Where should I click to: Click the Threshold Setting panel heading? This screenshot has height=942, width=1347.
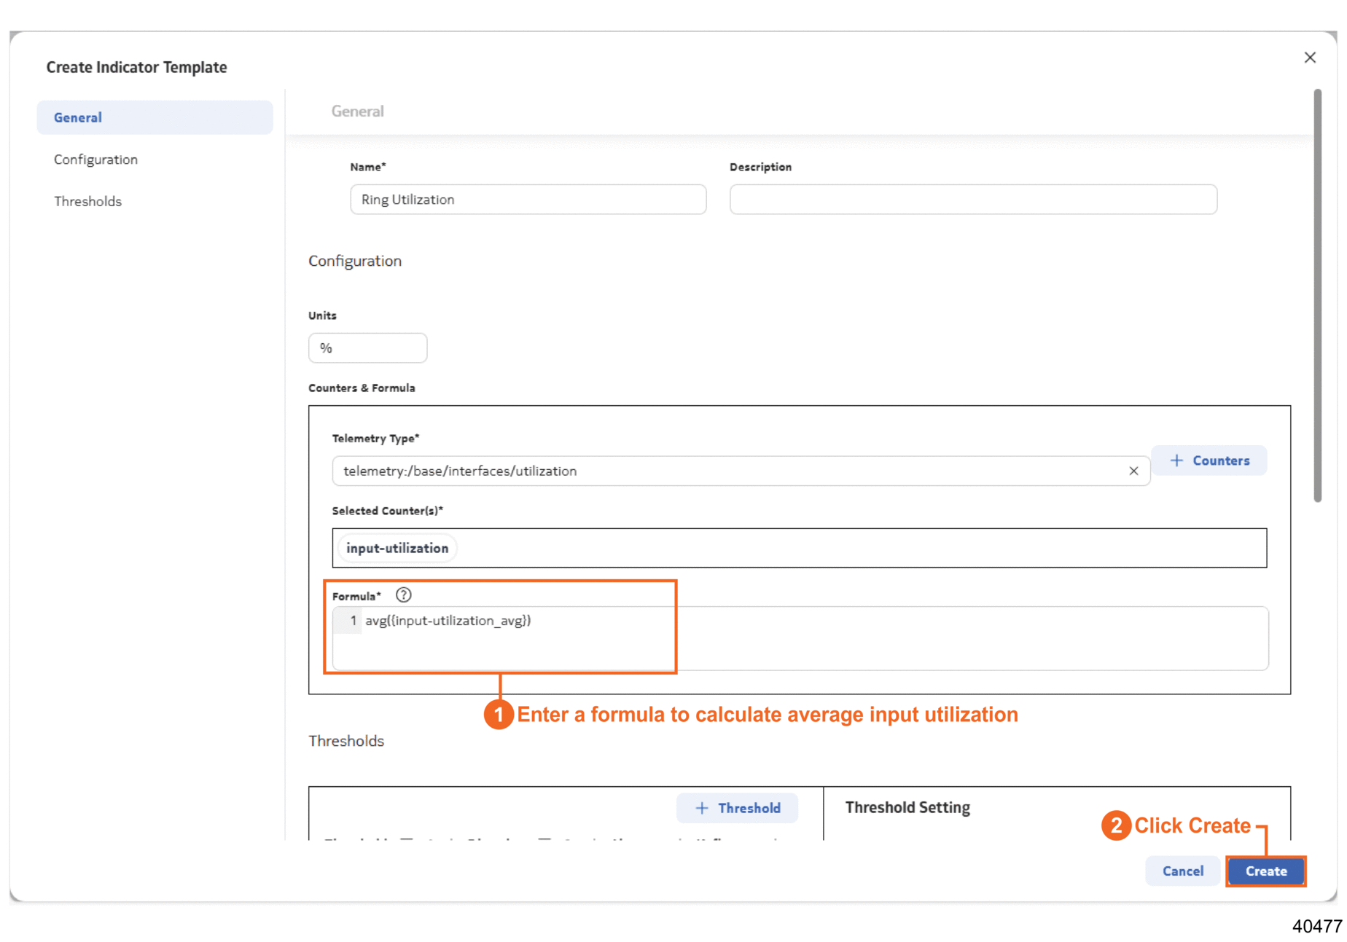[x=907, y=807]
